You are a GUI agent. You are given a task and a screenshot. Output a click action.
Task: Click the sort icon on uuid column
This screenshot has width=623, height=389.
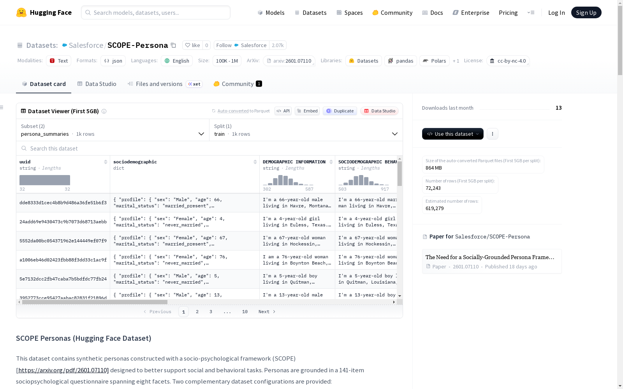(x=106, y=162)
